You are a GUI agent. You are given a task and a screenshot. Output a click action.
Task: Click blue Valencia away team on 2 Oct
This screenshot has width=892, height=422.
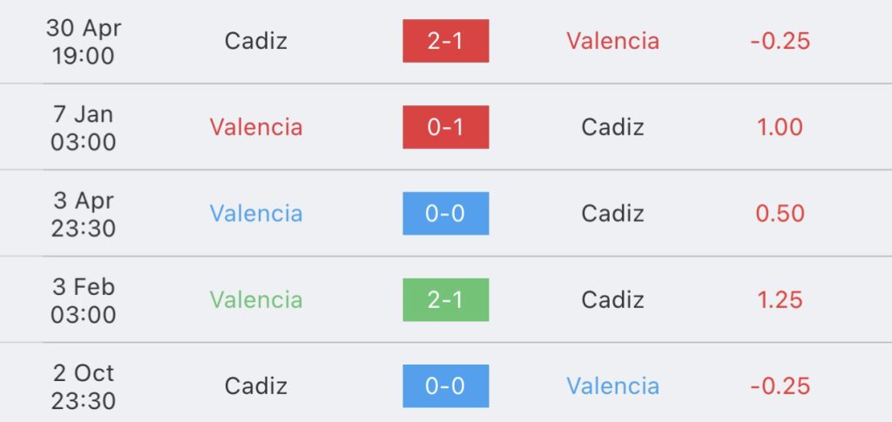point(612,386)
